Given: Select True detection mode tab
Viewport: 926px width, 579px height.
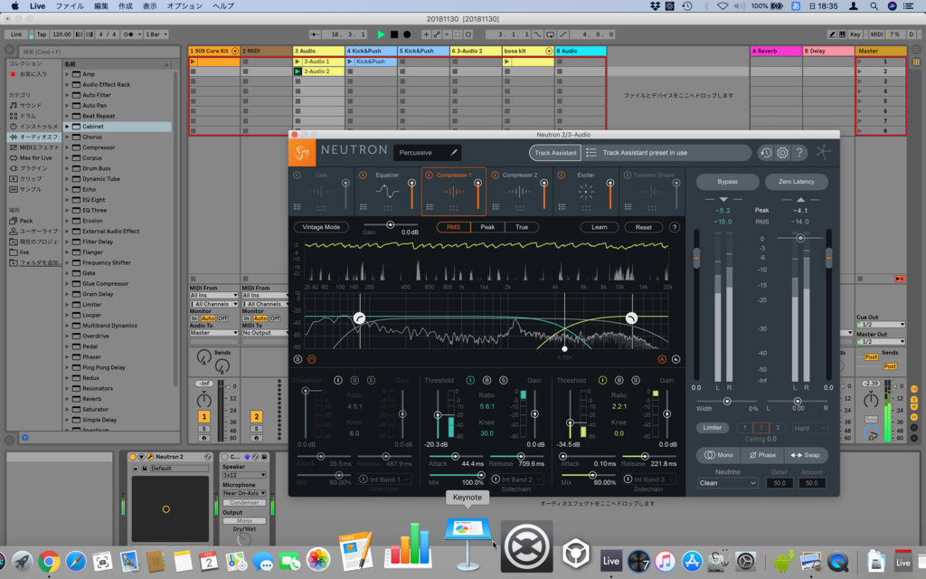Looking at the screenshot, I should coord(522,227).
